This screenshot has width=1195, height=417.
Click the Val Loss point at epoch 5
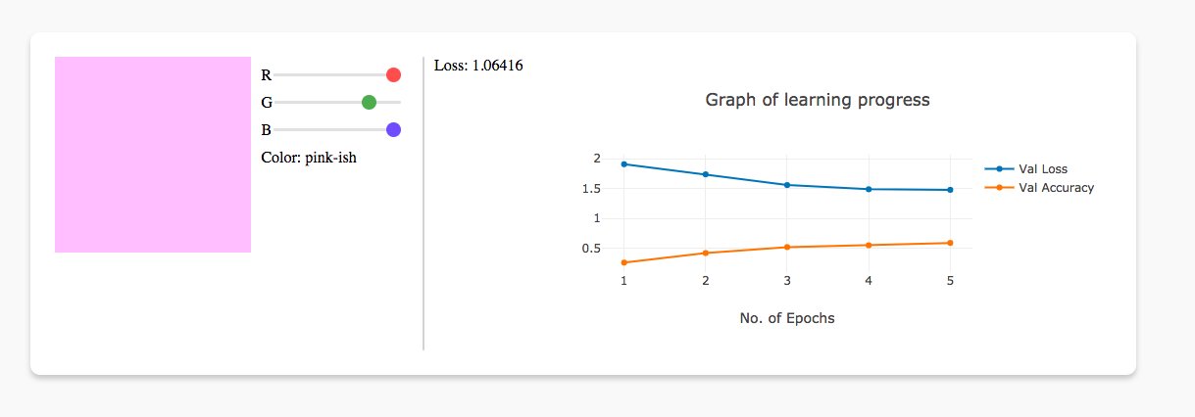950,190
